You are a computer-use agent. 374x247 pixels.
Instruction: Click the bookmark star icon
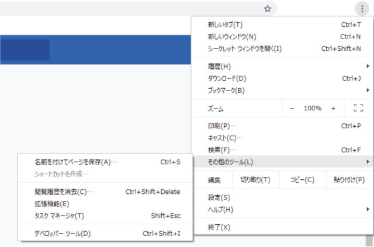coord(268,9)
